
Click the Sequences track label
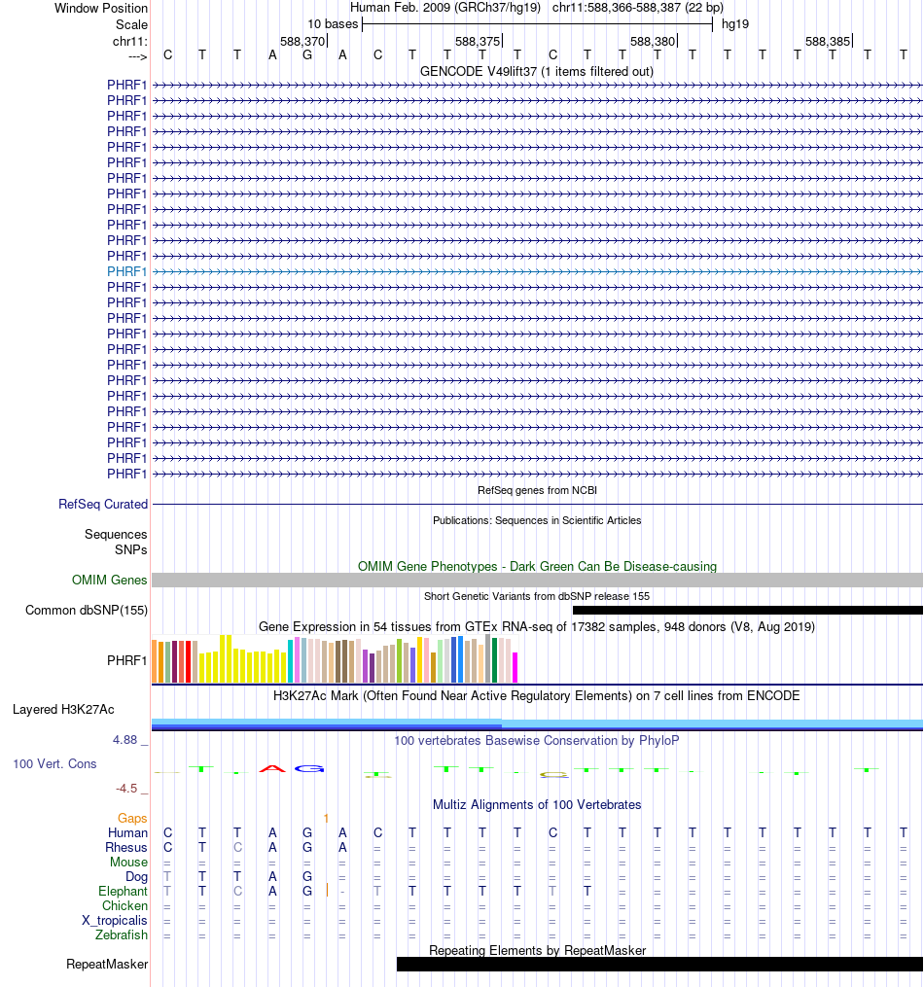(116, 534)
